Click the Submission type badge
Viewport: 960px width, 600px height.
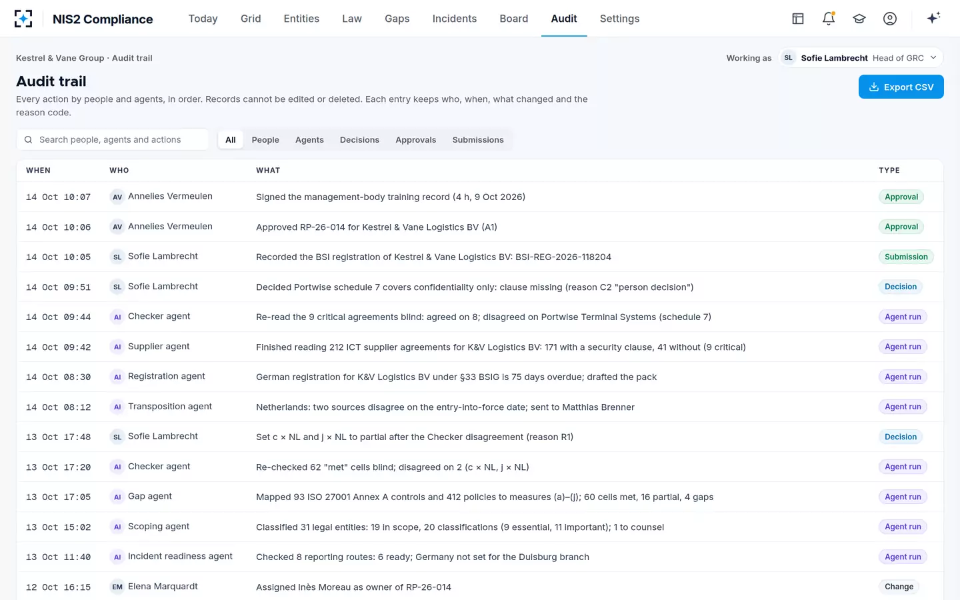[906, 257]
